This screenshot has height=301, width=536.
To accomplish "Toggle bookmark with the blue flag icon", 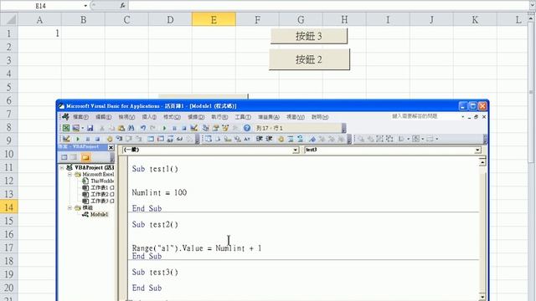I will (312, 139).
